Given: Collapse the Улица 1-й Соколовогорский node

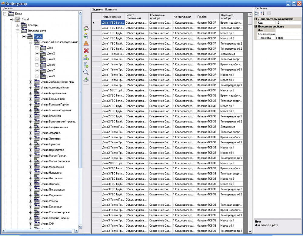Looking at the screenshot, I should (x=30, y=42).
